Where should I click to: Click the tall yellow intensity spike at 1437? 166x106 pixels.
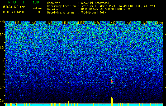(112, 101)
